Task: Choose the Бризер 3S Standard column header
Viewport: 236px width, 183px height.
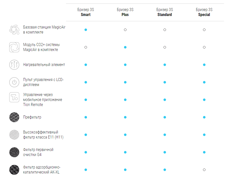Action: (165, 12)
